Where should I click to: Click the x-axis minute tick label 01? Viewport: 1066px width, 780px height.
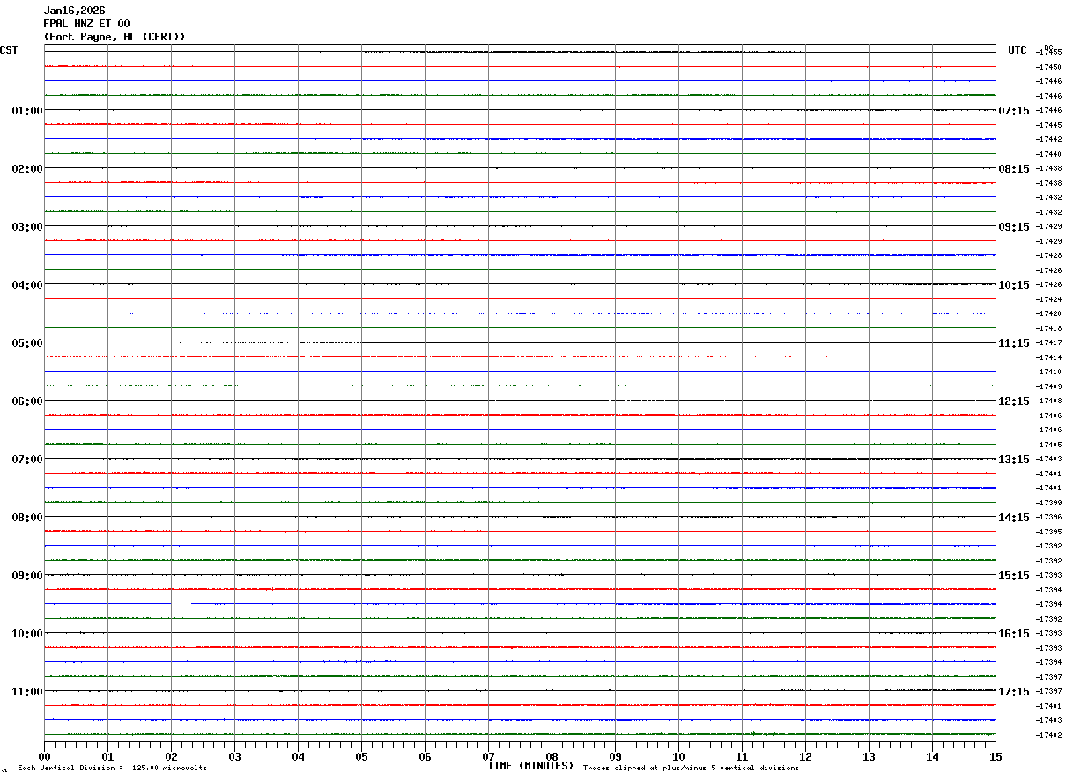click(x=107, y=756)
